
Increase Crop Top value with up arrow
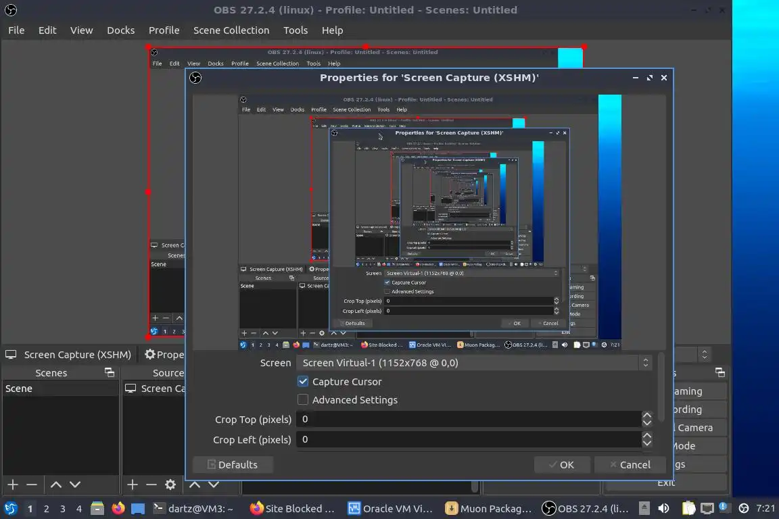(647, 415)
